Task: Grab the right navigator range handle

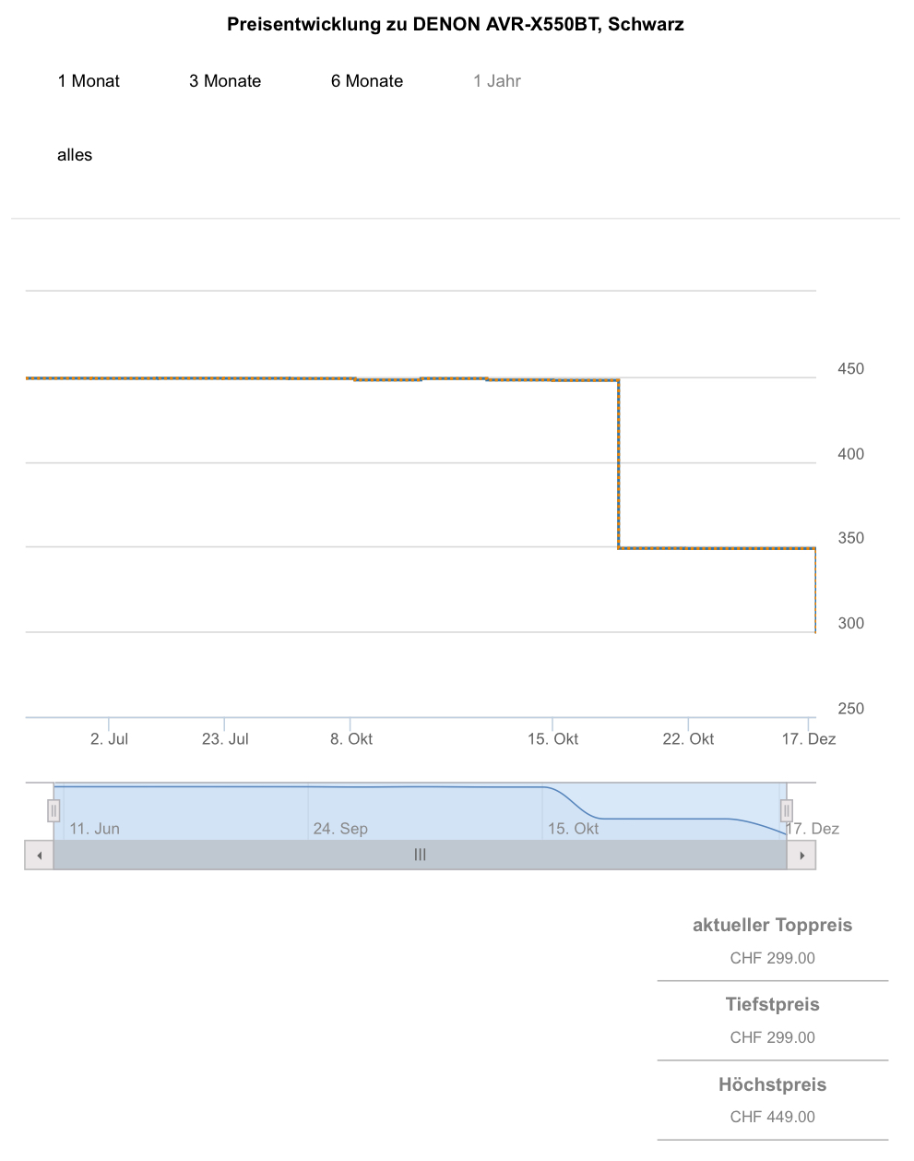Action: click(x=787, y=810)
